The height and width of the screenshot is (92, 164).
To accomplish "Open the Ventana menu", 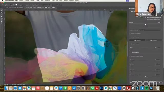I will click(x=71, y=1).
